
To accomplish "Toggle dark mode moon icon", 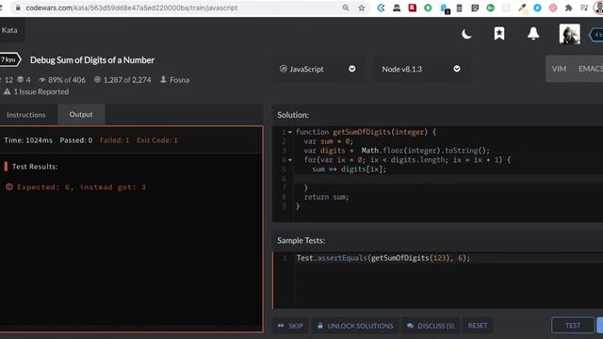I will 466,34.
